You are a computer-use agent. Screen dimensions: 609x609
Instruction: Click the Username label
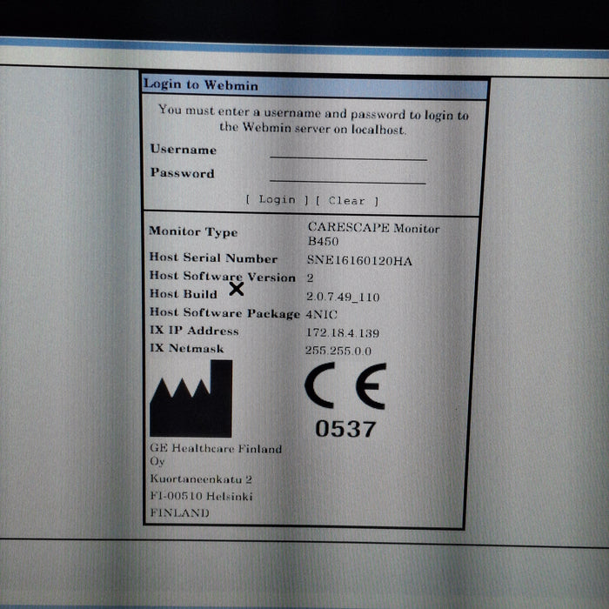pos(183,149)
